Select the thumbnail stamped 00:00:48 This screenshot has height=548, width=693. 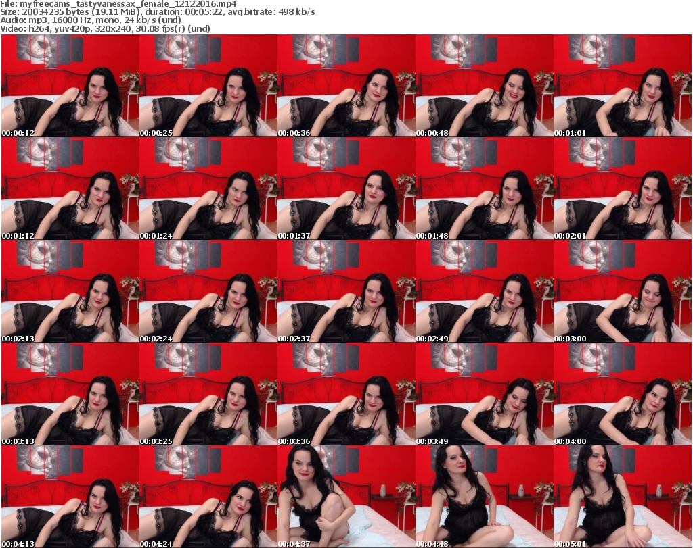tap(484, 86)
